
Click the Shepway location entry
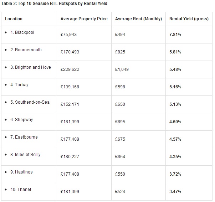click(x=24, y=120)
